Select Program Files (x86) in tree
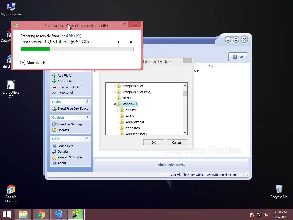293x220 pixels. pos(137,92)
